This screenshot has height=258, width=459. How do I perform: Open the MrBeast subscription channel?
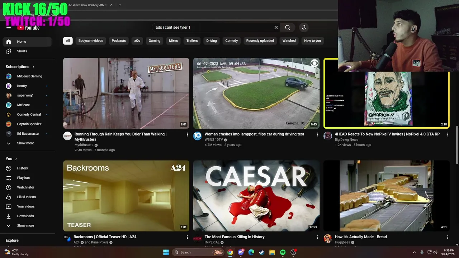[x=28, y=105]
